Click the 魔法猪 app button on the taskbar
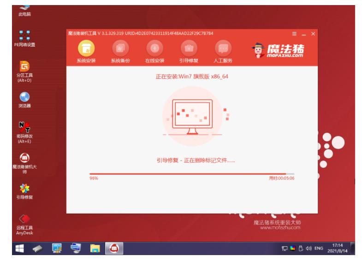Image resolution: width=362 pixels, height=262 pixels. [114, 248]
